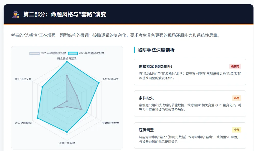Click the 陷阱手法深度剖析 section heading
The width and height of the screenshot is (254, 151).
pyautogui.click(x=156, y=50)
